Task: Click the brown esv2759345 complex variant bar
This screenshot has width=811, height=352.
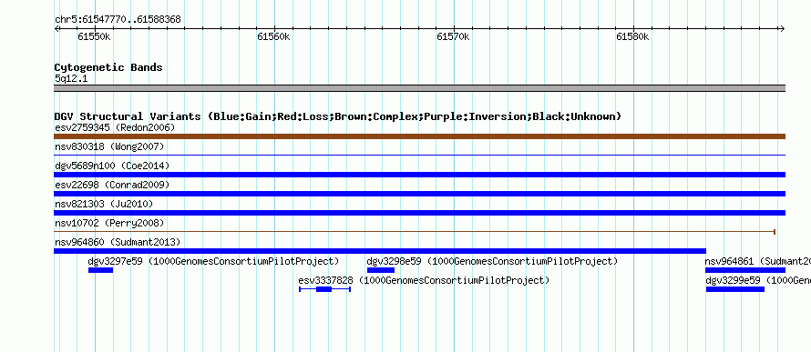Action: (419, 136)
